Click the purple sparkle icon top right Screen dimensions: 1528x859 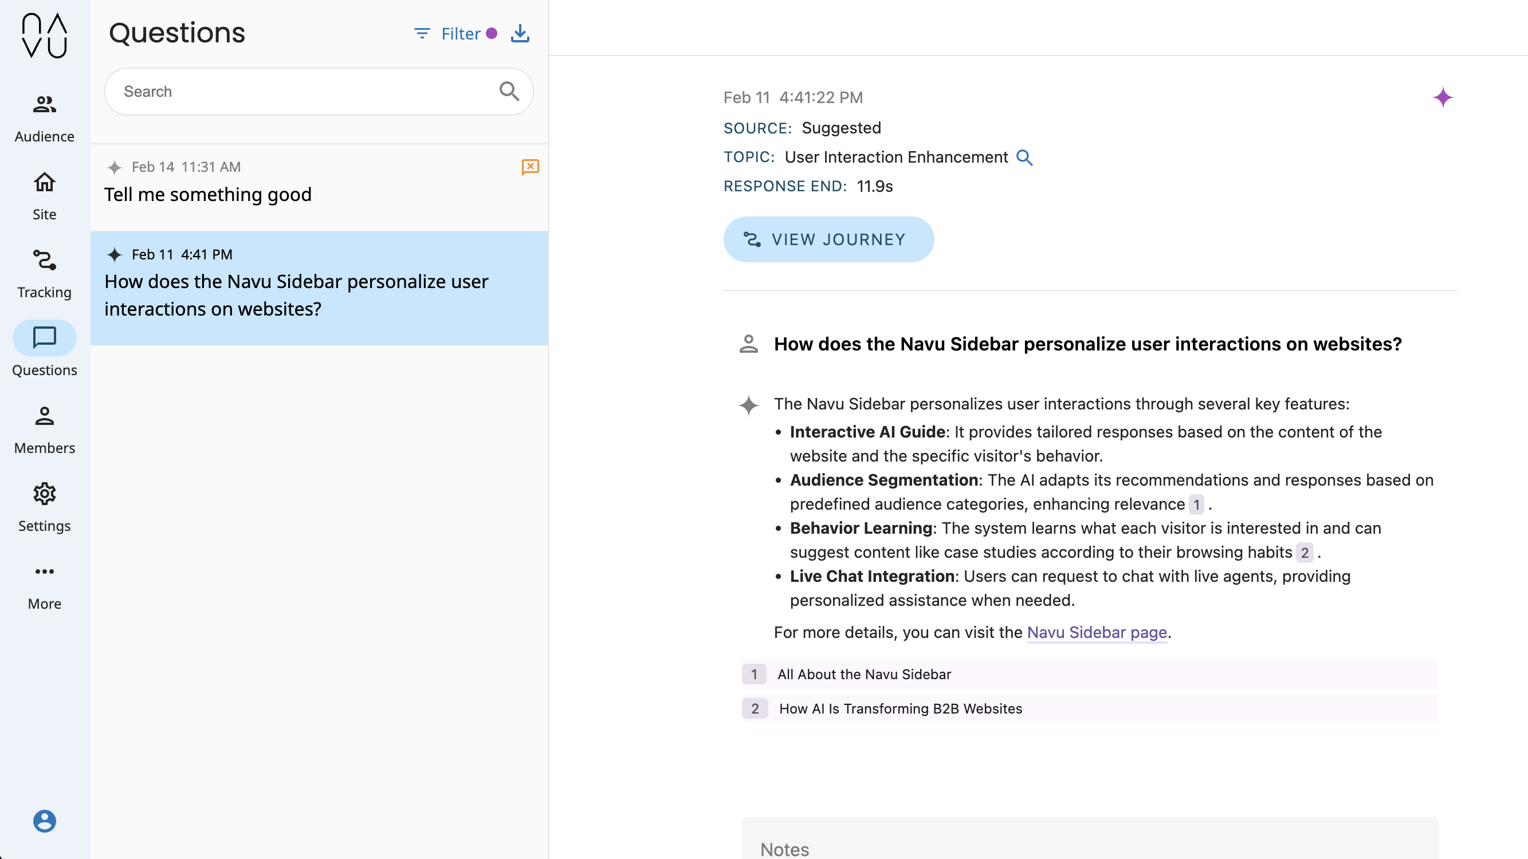tap(1443, 97)
